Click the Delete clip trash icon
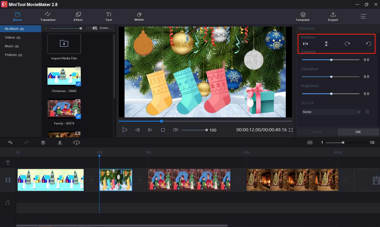Screen dimensions: 380x227 [43, 142]
